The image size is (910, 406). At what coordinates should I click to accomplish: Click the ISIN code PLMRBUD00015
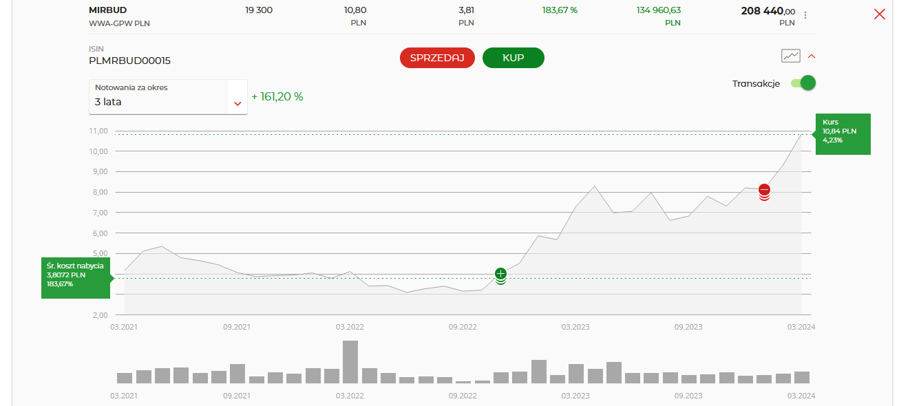coord(130,61)
